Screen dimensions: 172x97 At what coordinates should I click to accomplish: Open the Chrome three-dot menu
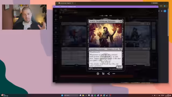167,6
